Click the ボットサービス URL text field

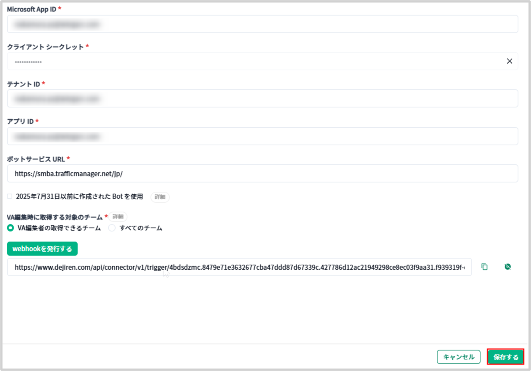tap(262, 174)
